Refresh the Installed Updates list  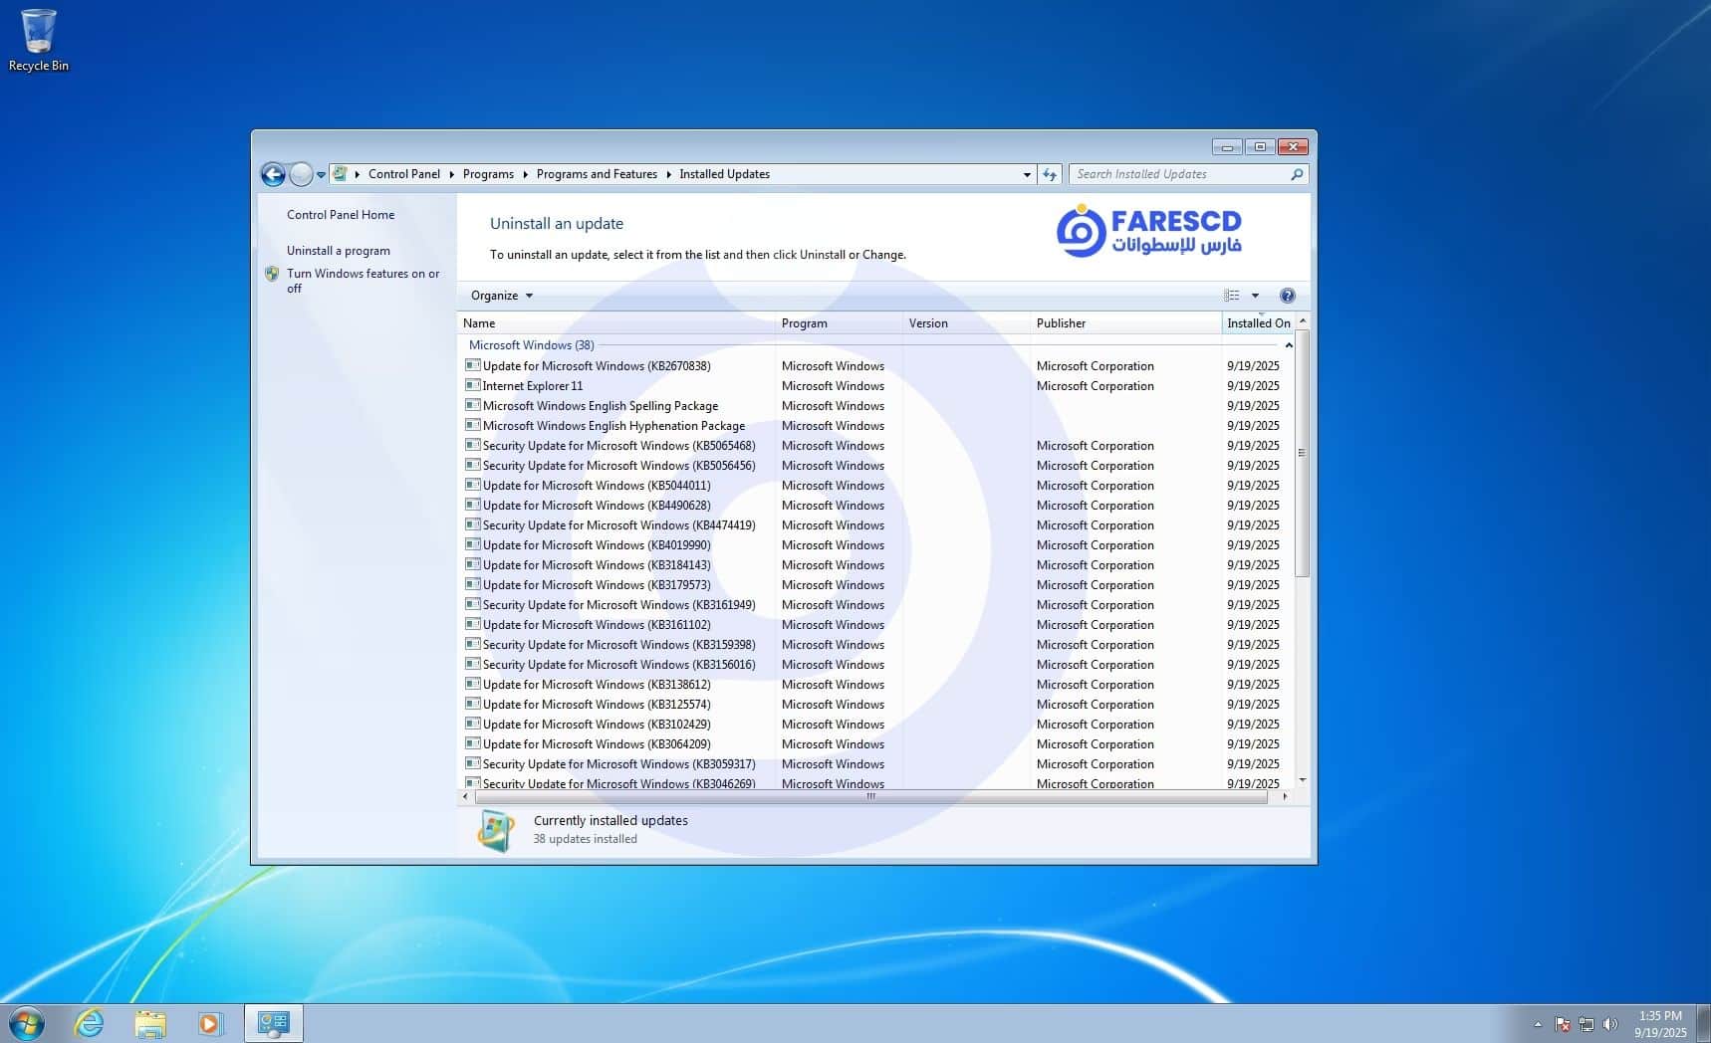click(x=1050, y=174)
